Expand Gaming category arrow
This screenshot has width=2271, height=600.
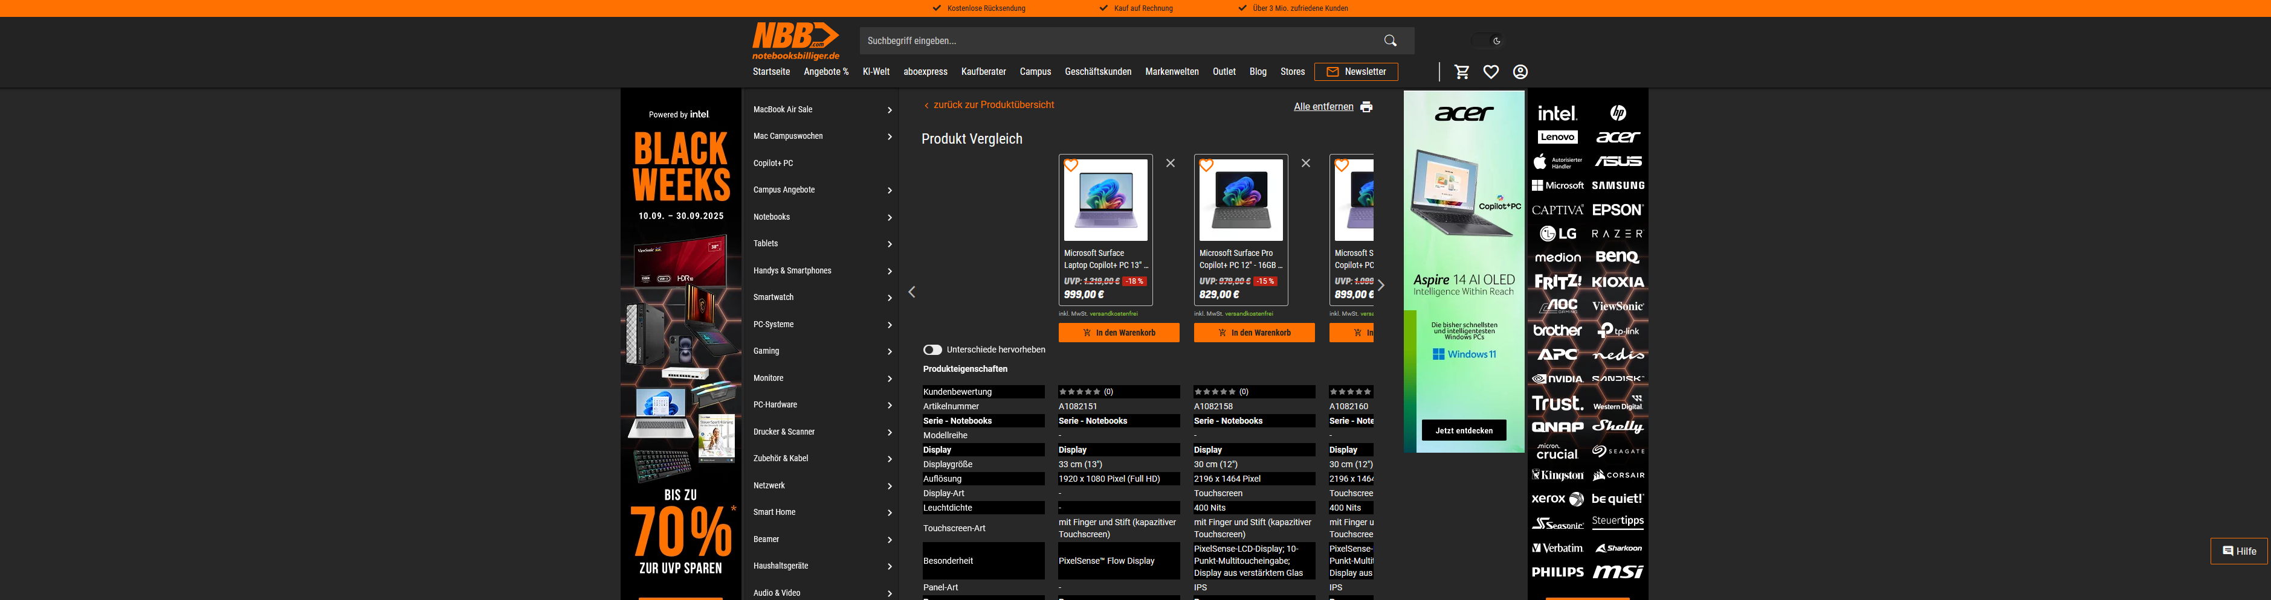click(x=890, y=351)
